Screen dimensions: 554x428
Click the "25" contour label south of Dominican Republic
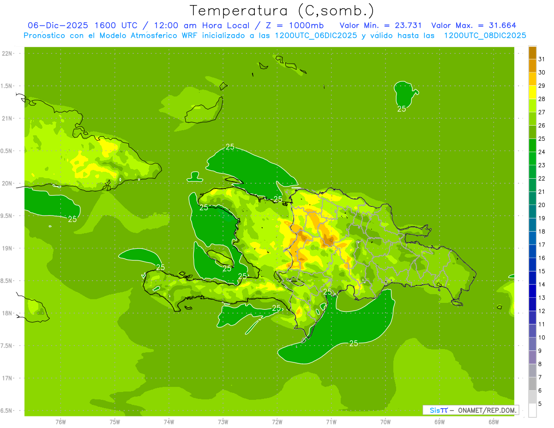[354, 344]
